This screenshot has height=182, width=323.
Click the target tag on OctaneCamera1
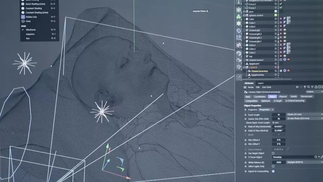point(285,60)
